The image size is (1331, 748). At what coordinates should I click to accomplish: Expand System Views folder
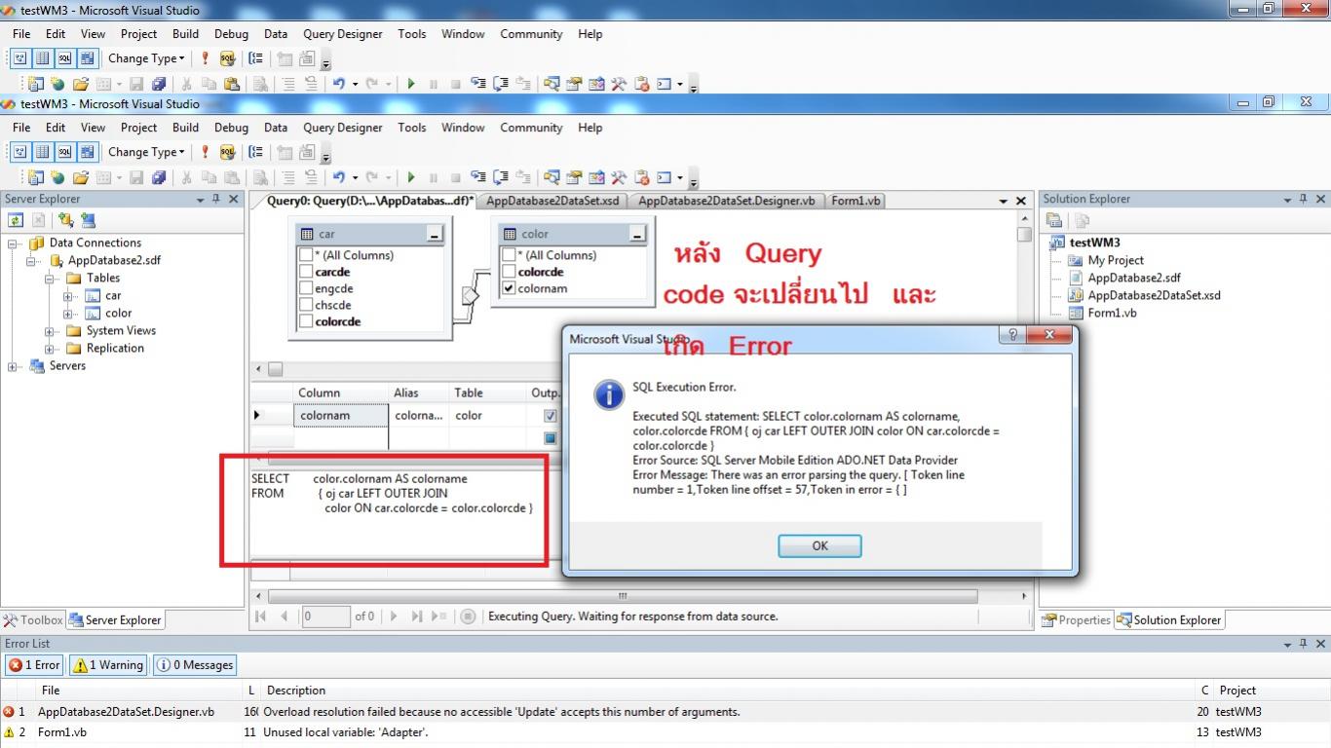coord(50,331)
